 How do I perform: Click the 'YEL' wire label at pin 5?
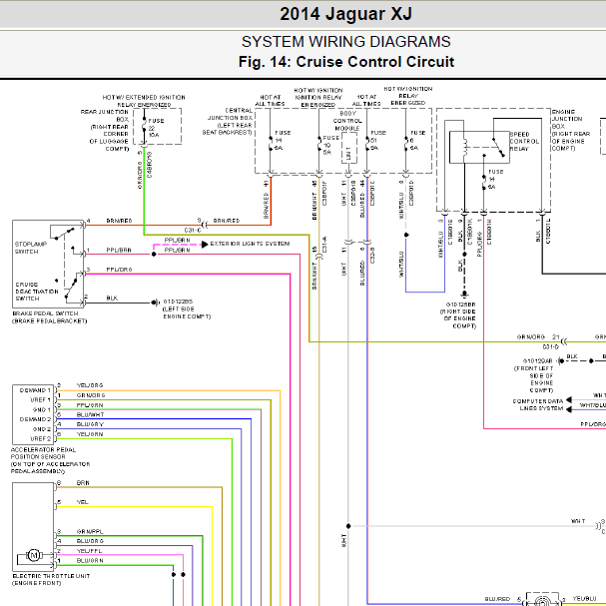tap(82, 502)
